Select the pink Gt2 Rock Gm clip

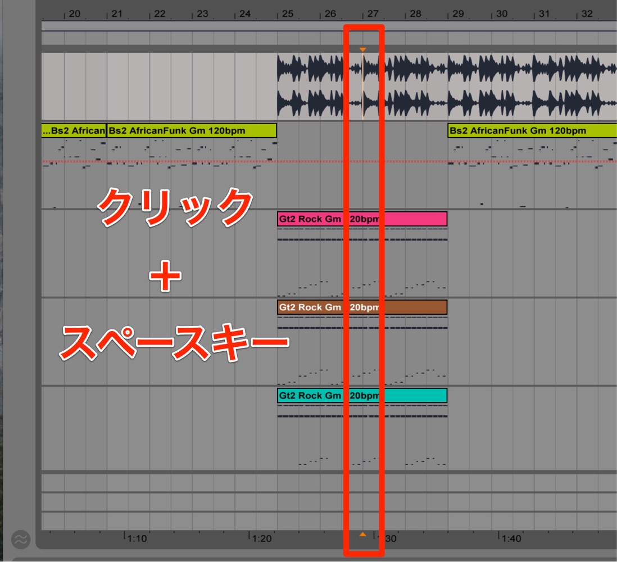tap(362, 219)
